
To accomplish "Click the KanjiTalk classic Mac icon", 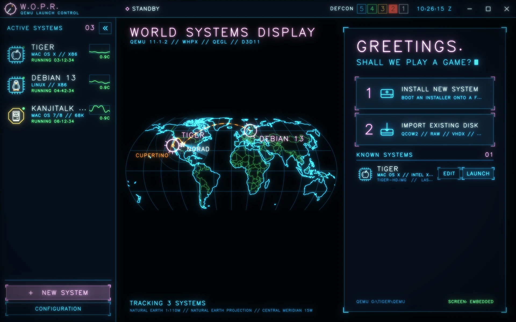I will tap(16, 116).
